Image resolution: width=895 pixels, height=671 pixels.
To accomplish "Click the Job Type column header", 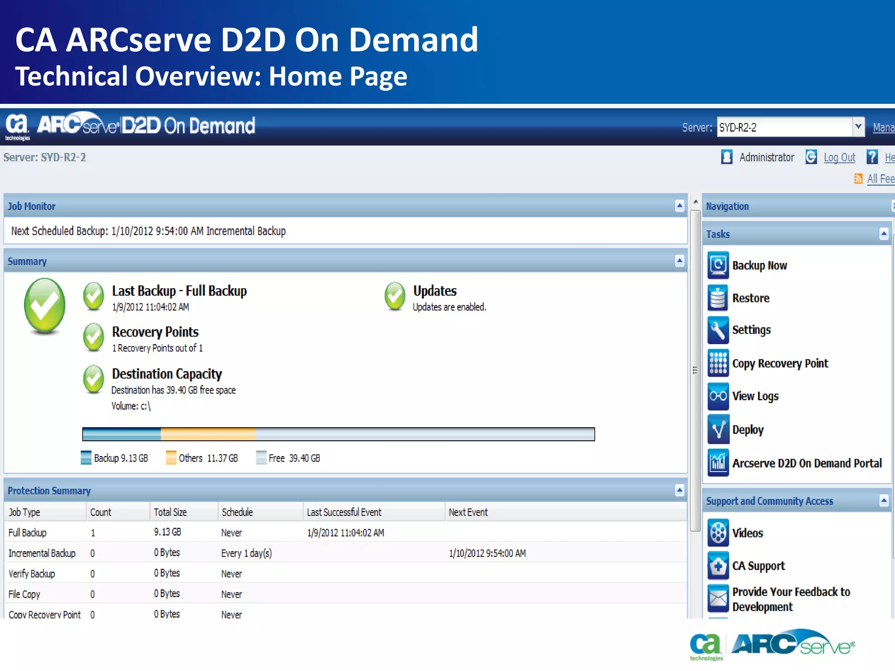I will click(45, 512).
